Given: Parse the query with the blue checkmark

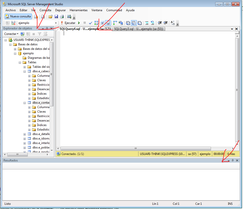Looking at the screenshot, I should 90,23.
